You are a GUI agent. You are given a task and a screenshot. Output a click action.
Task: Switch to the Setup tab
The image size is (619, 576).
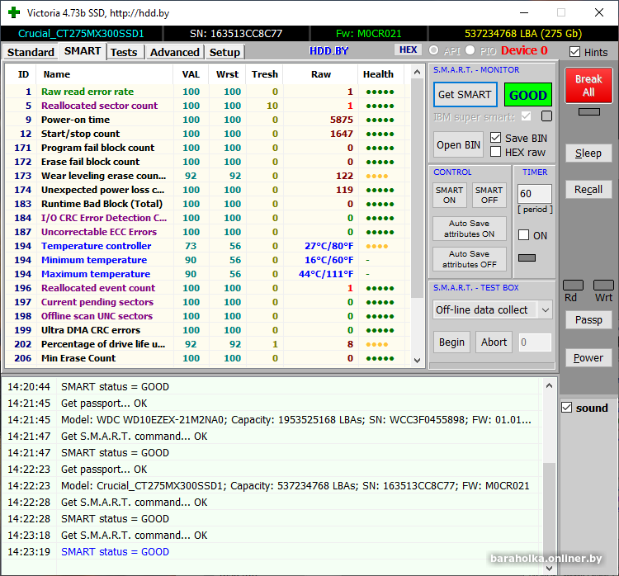click(224, 52)
